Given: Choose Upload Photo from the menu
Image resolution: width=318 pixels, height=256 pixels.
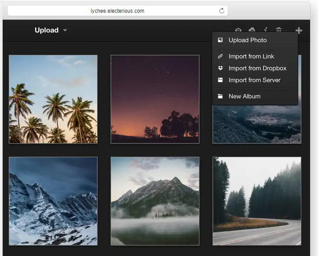Looking at the screenshot, I should (x=255, y=40).
